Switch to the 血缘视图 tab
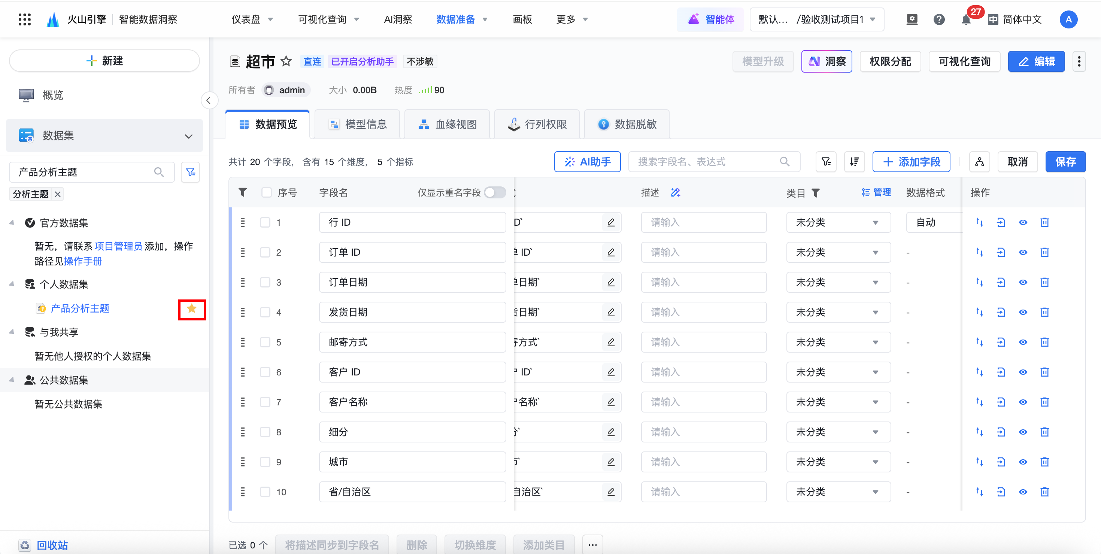Viewport: 1101px width, 554px height. click(447, 124)
